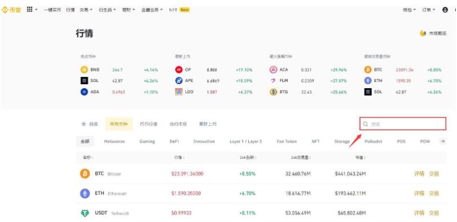Click the BNB coin icon
Screen dimensions: 457x222
pyautogui.click(x=84, y=70)
